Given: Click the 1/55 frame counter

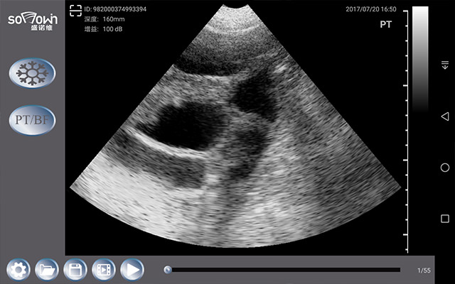Looking at the screenshot, I should tap(423, 271).
